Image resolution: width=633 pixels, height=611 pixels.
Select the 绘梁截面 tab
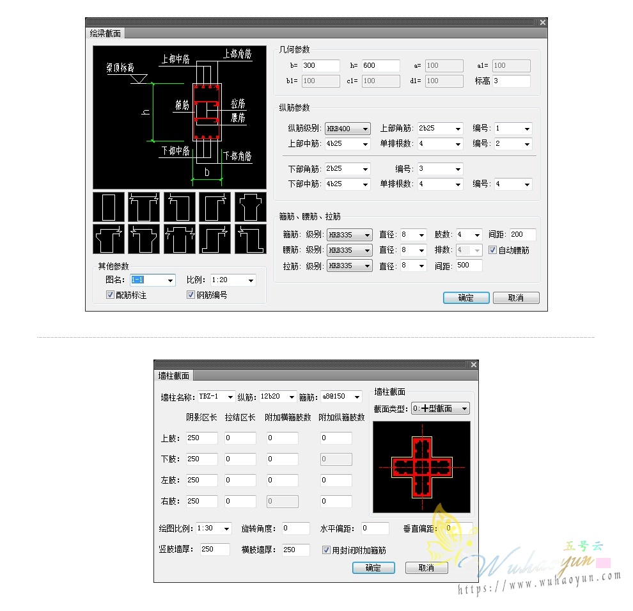pos(105,33)
